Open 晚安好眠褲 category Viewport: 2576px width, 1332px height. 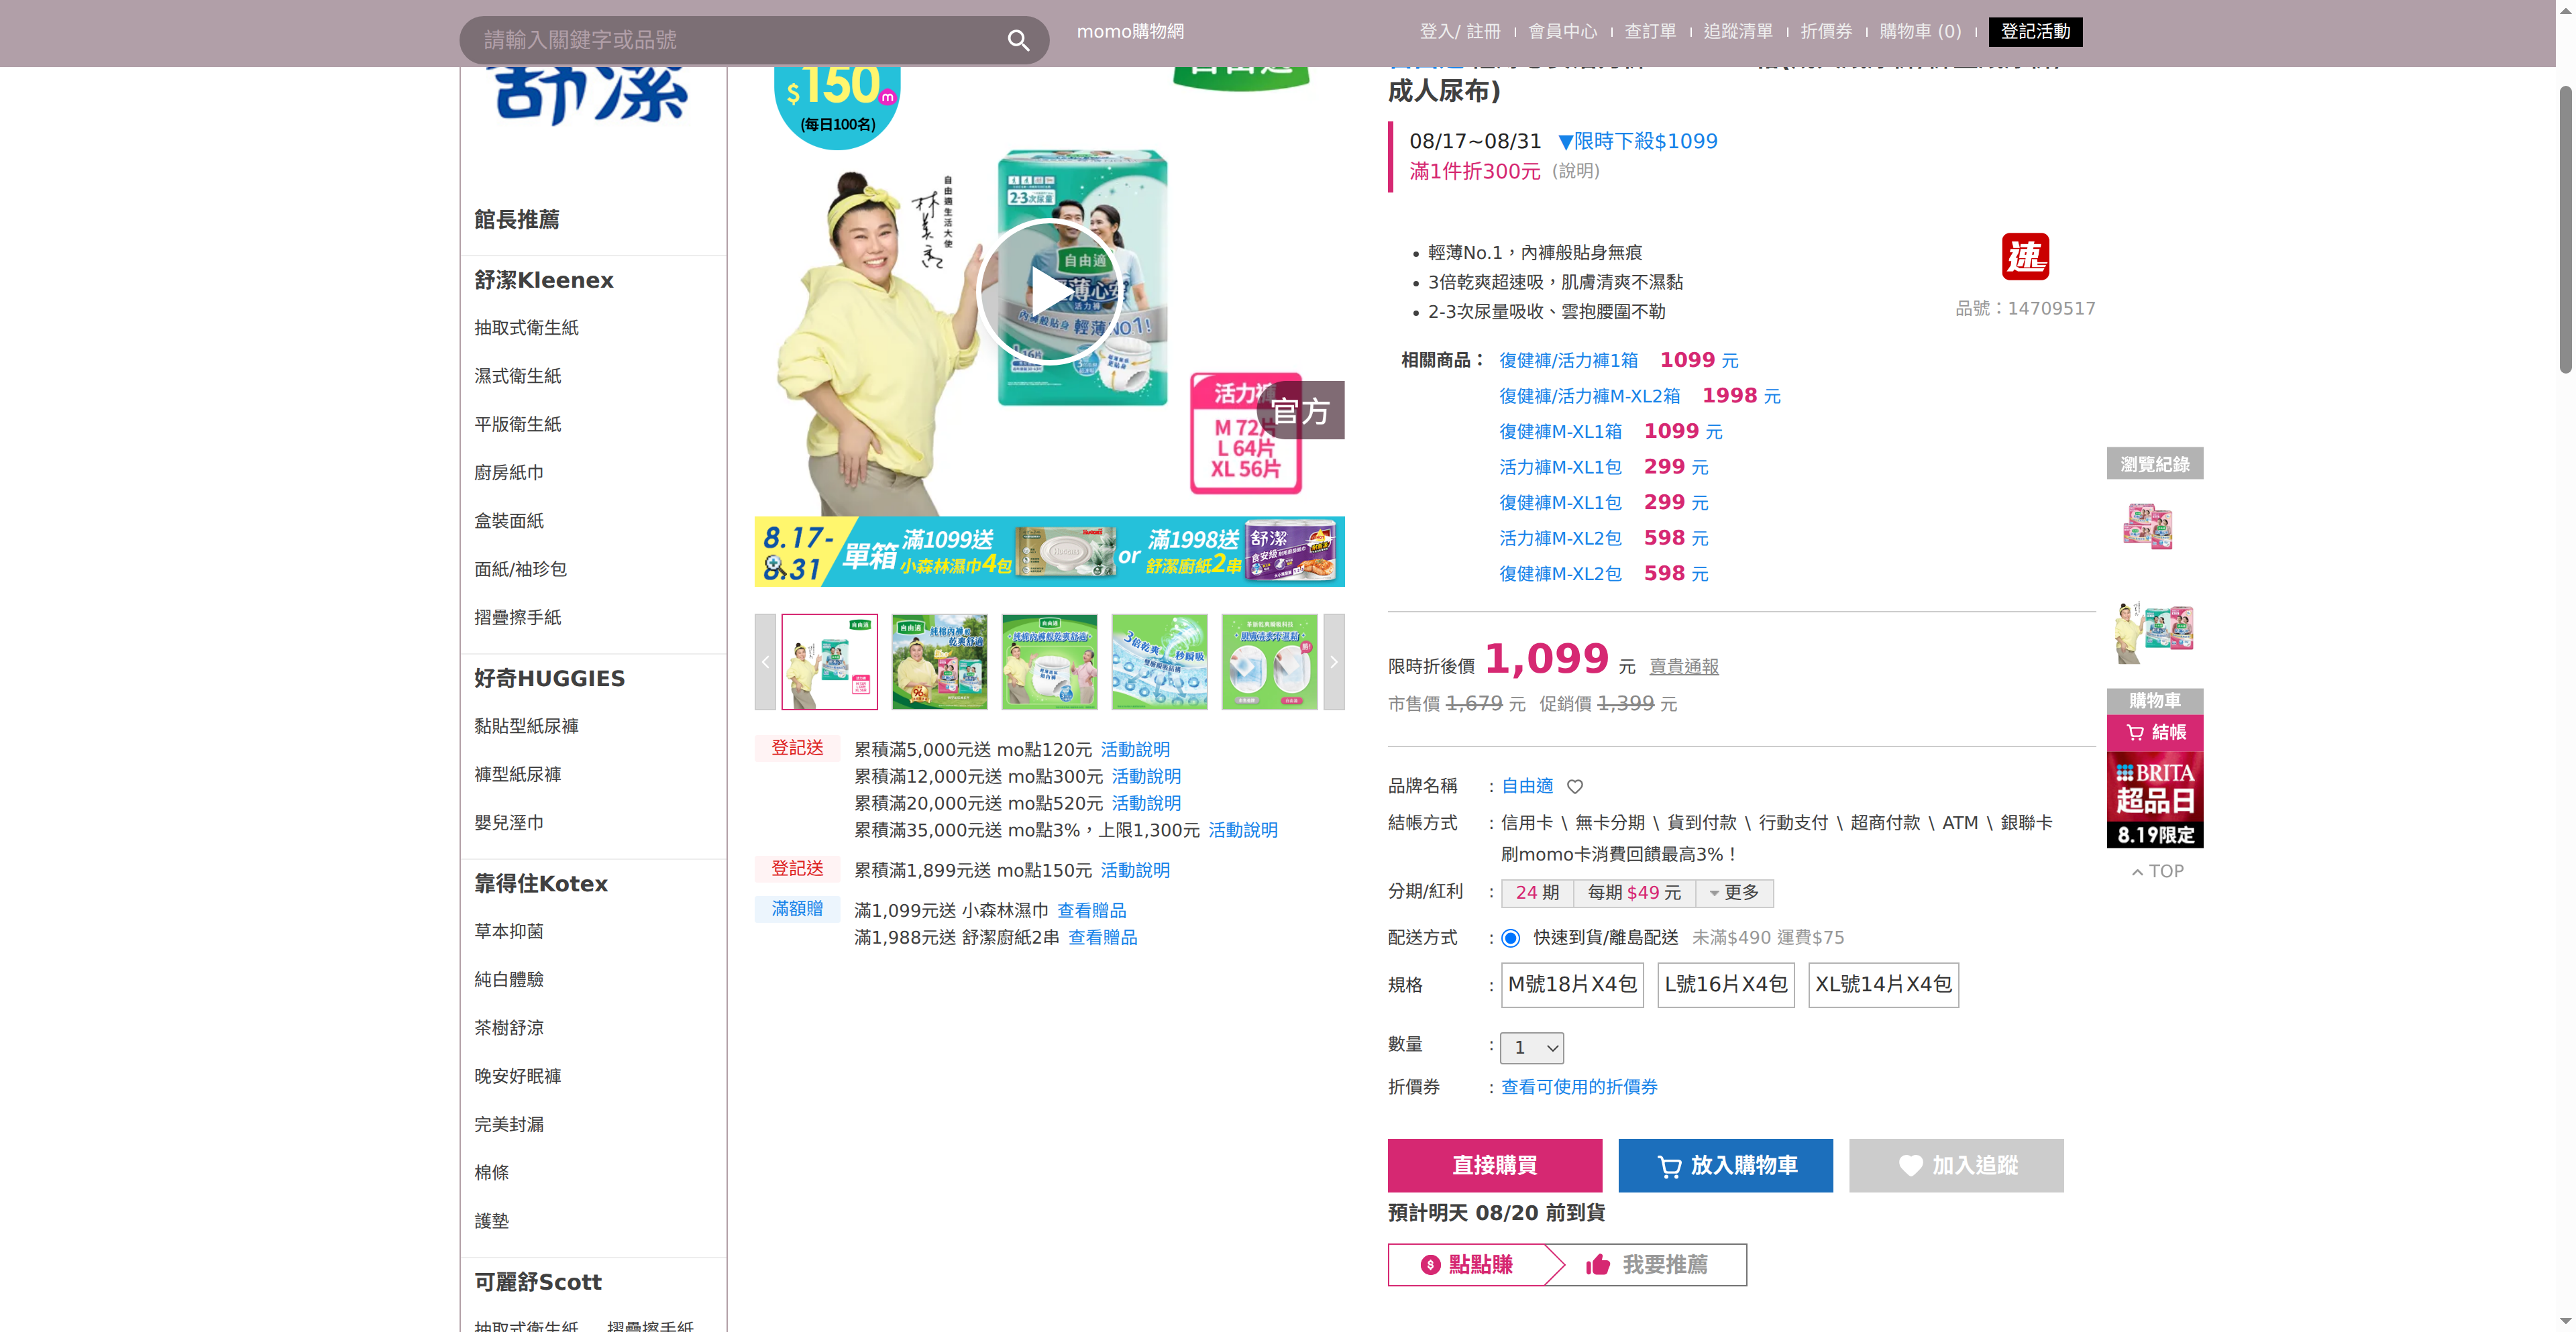tap(517, 1076)
